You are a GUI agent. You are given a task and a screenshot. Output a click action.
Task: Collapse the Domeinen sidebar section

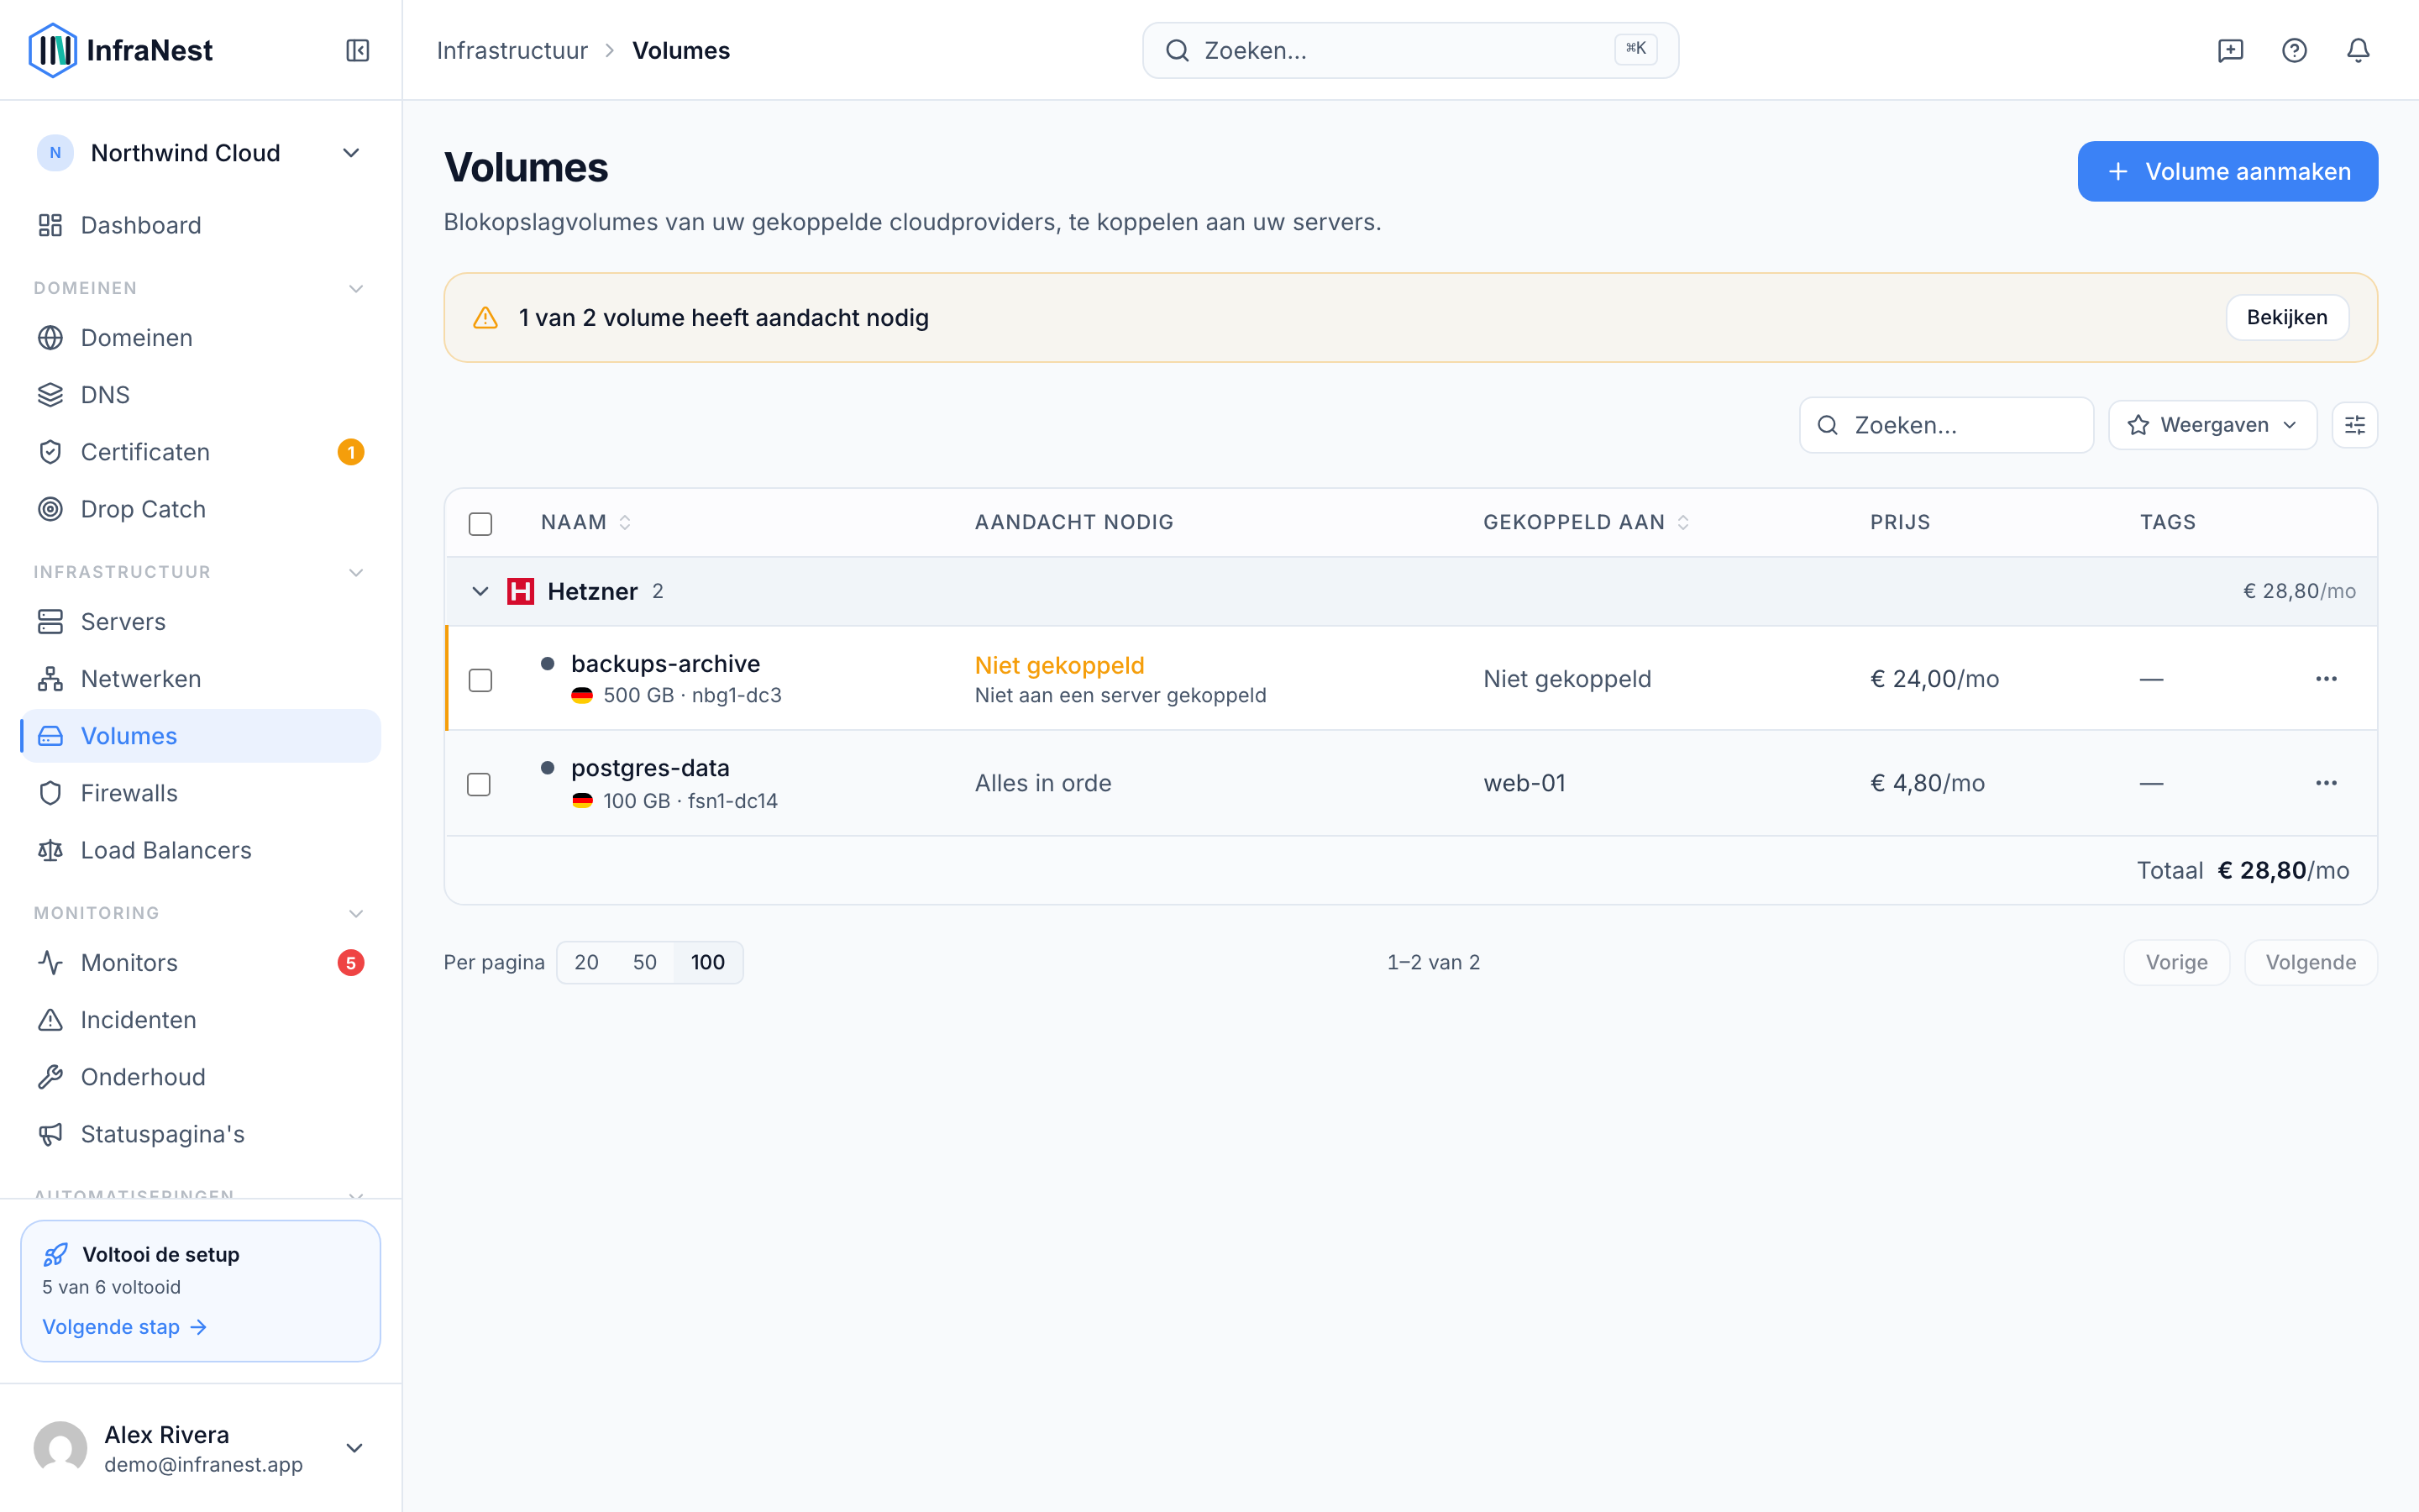(354, 289)
